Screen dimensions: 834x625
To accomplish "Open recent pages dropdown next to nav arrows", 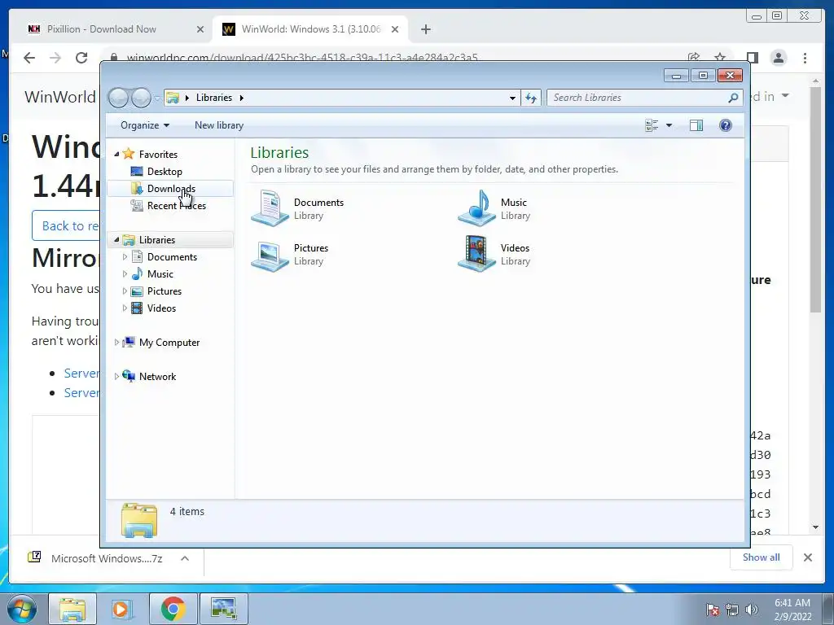I will (157, 98).
